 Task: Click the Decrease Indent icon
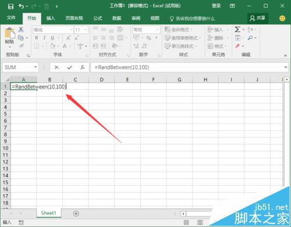point(95,46)
